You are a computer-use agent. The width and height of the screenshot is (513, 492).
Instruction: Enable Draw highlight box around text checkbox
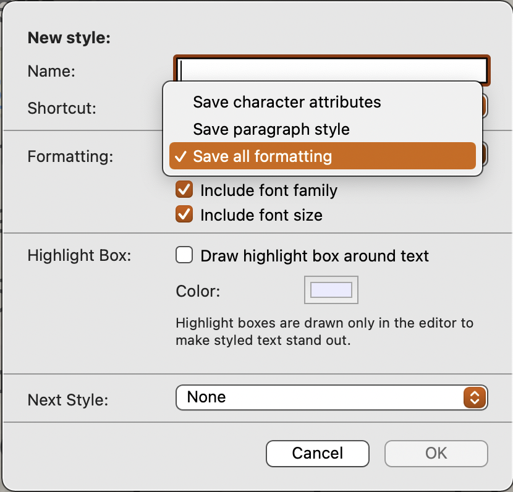184,255
